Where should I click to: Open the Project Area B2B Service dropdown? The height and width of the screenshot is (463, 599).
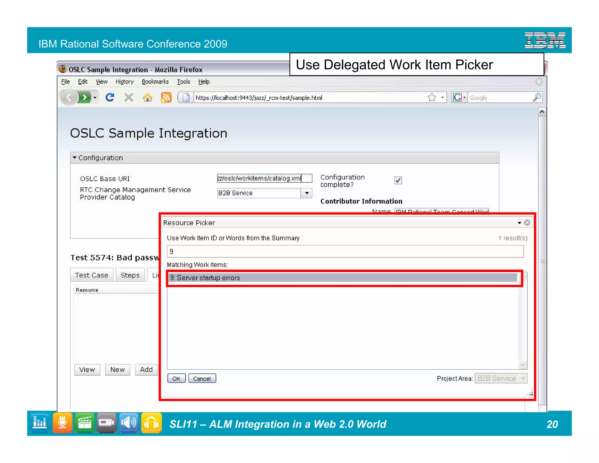click(501, 378)
